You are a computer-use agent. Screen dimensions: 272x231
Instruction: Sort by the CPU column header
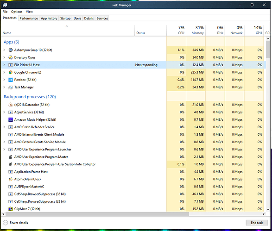(177, 31)
